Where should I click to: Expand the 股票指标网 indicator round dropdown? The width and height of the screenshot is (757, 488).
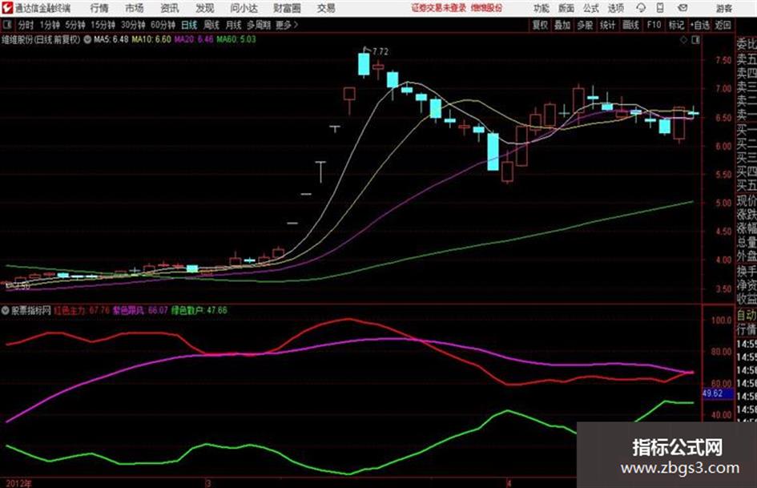(6, 310)
